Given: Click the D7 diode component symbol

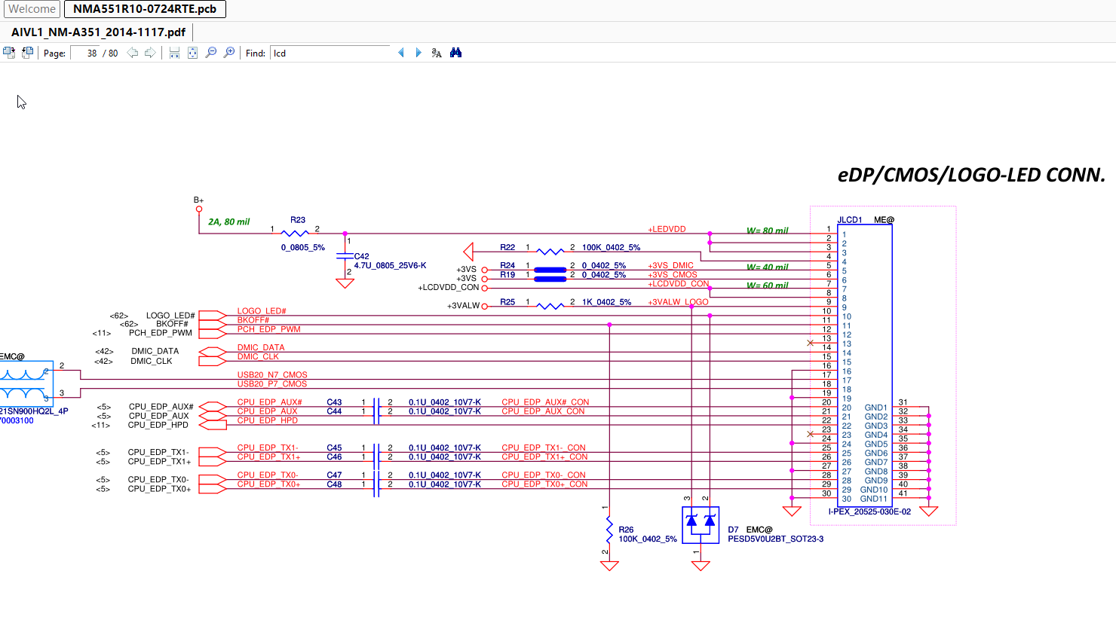Looking at the screenshot, I should 701,524.
